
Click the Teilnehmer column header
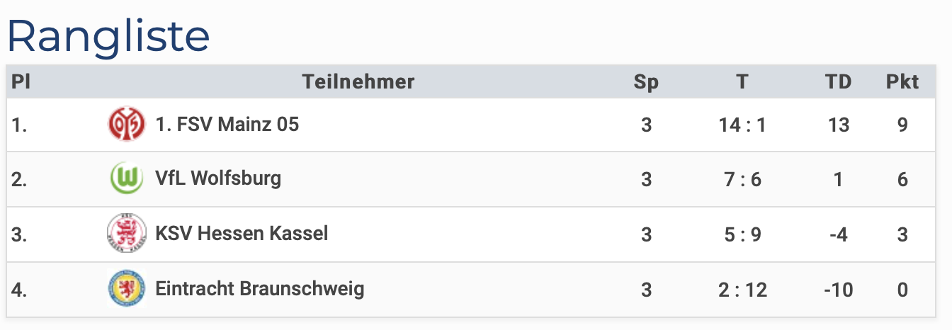point(358,82)
